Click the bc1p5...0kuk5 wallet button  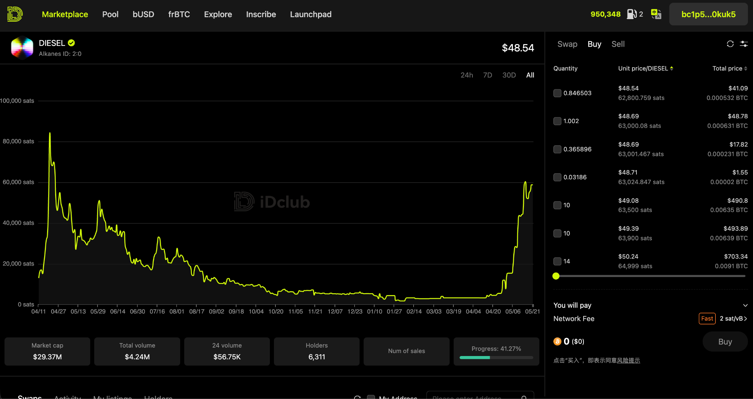[709, 14]
